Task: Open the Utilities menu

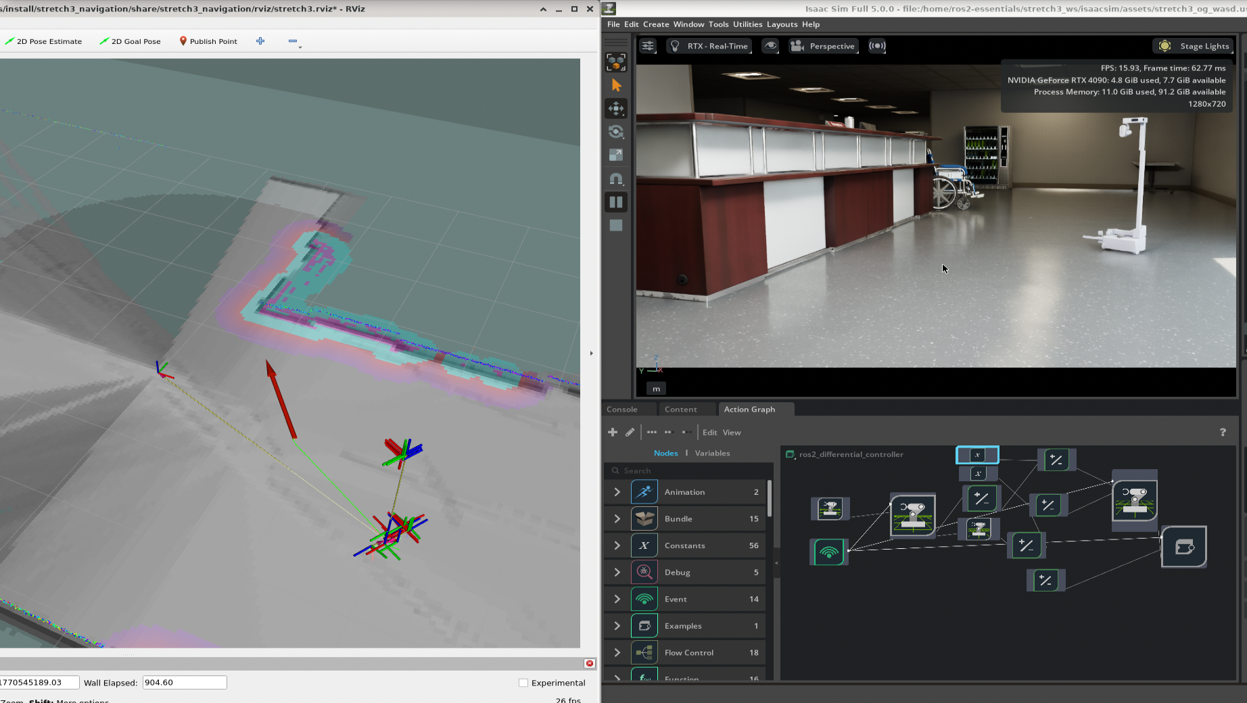Action: coord(747,24)
